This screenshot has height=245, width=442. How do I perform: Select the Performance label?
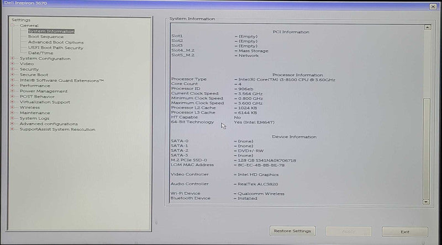[x=35, y=86]
